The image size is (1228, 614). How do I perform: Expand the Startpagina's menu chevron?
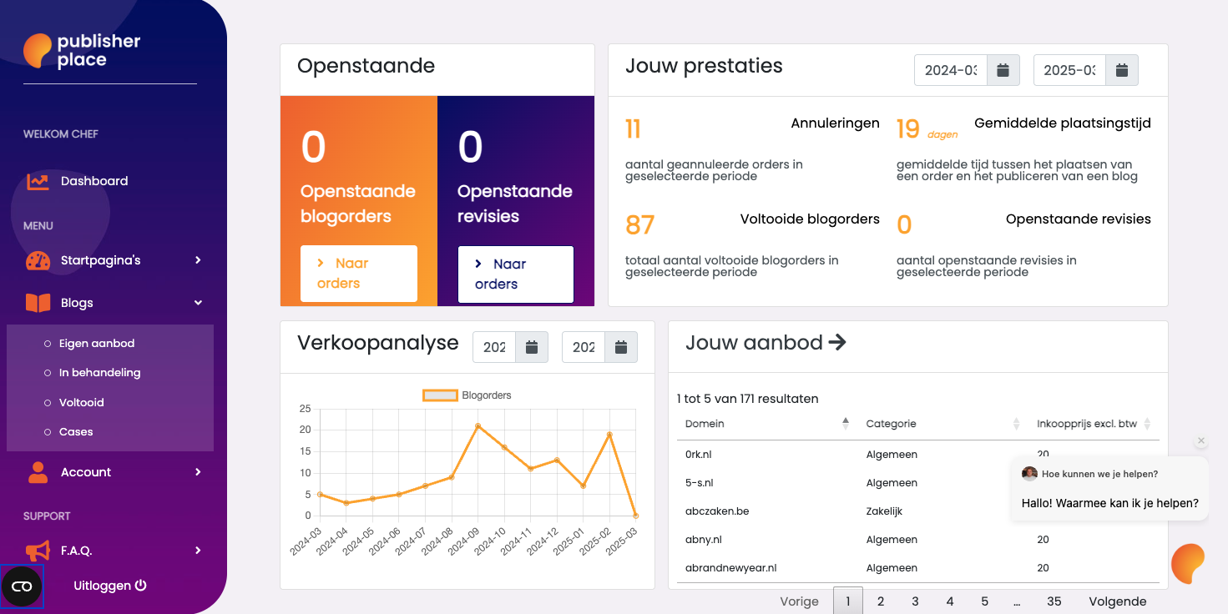198,260
